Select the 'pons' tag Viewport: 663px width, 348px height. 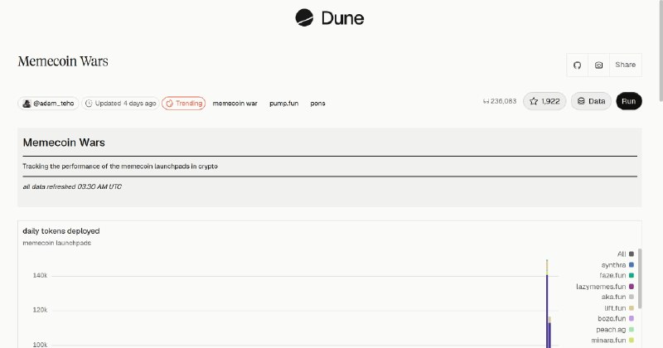tap(317, 104)
